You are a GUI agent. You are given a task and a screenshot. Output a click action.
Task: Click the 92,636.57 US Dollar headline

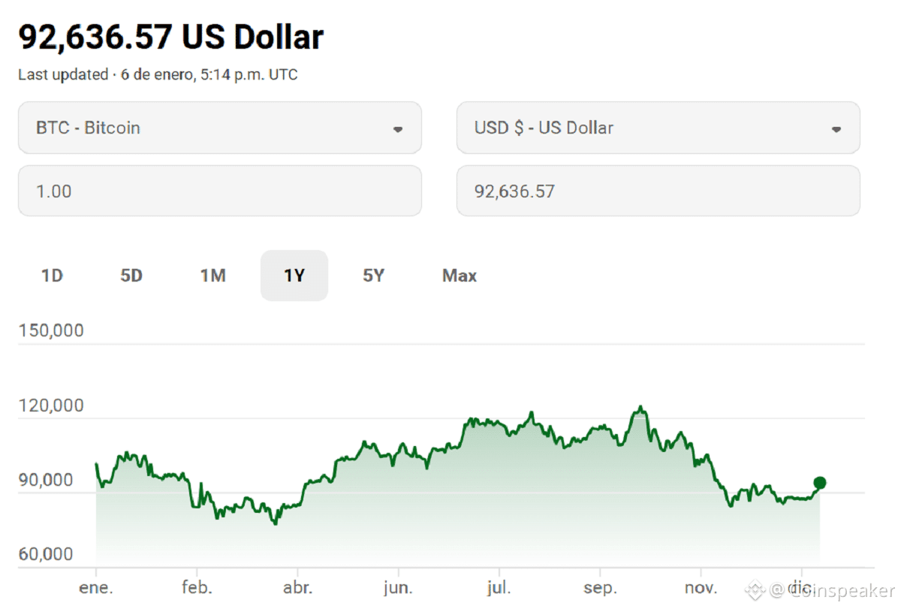click(171, 38)
